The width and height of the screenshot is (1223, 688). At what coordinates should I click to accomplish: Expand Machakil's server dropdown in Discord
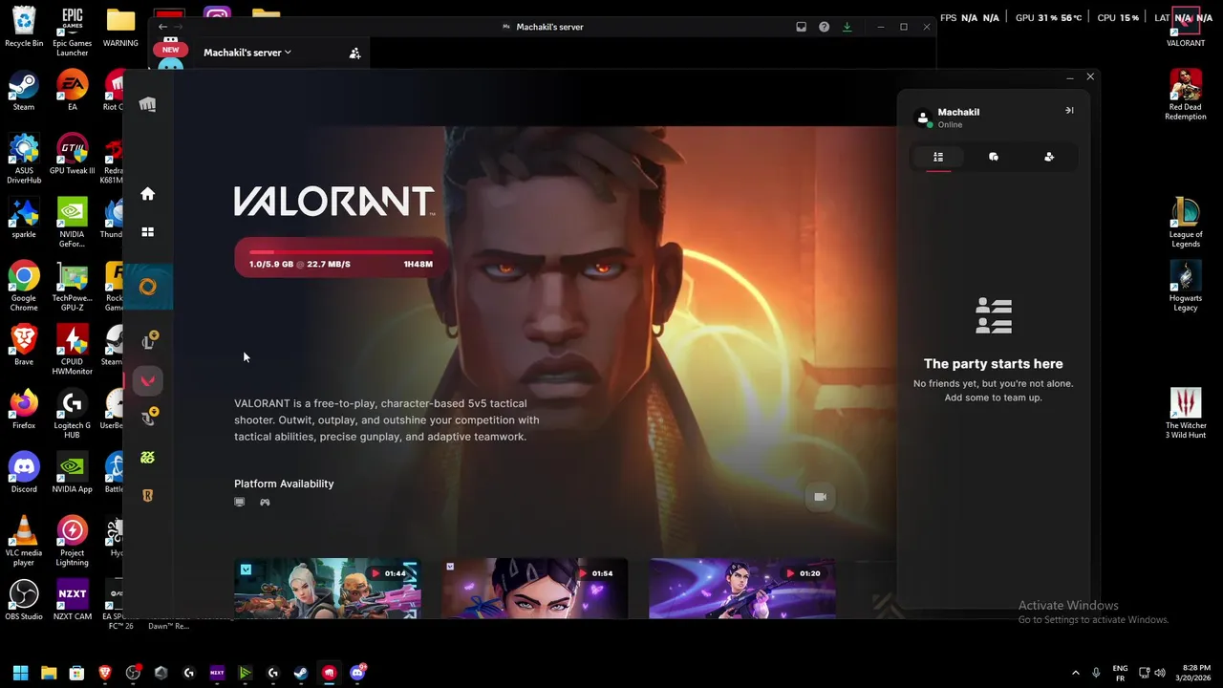coord(247,53)
